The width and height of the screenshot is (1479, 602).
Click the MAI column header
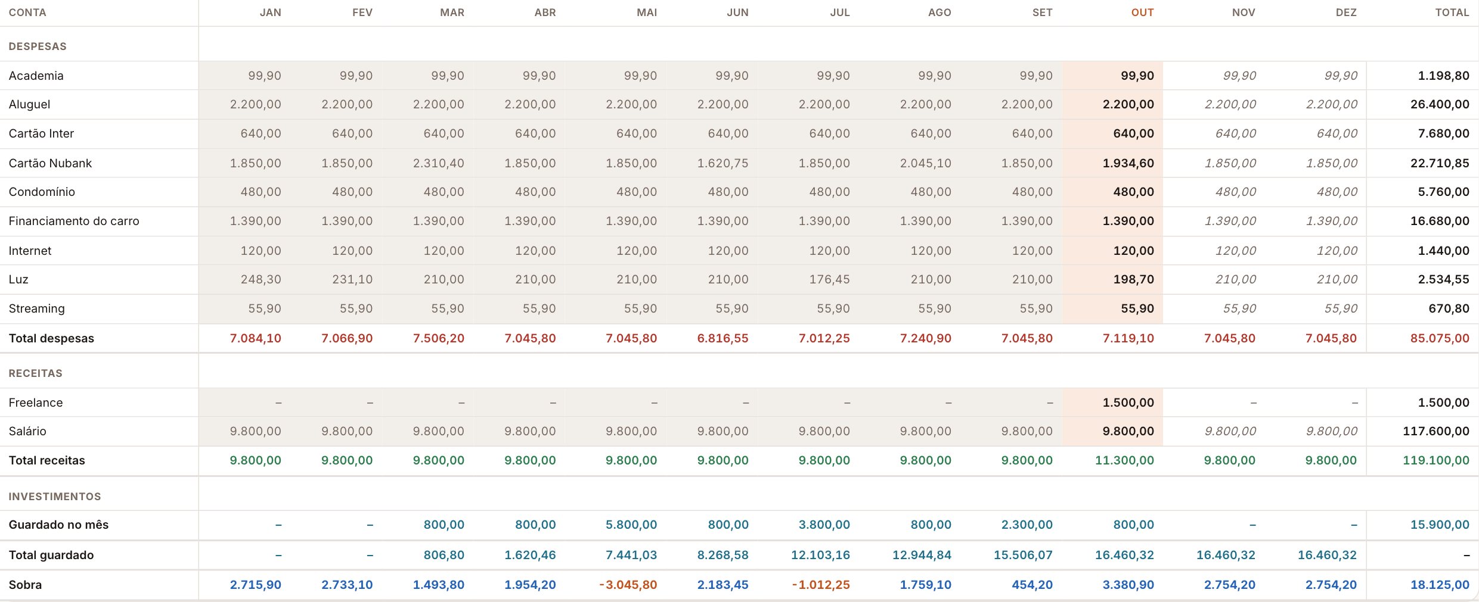click(647, 13)
